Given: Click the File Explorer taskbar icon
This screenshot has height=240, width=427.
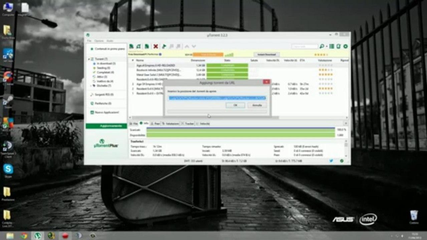Looking at the screenshot, I should point(10,236).
